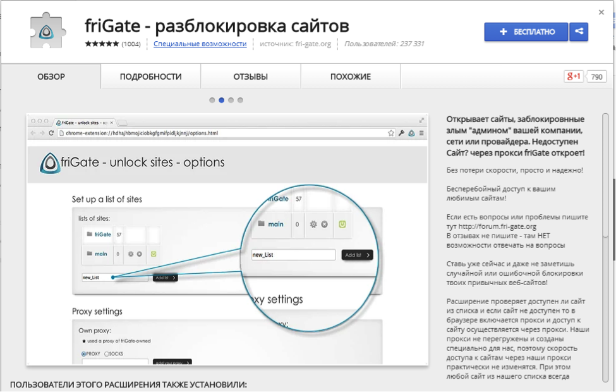
Task: Click the gear icon in small main row
Action: tap(131, 254)
